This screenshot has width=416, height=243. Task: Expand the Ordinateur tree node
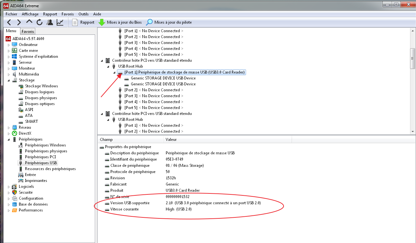[x=9, y=45]
